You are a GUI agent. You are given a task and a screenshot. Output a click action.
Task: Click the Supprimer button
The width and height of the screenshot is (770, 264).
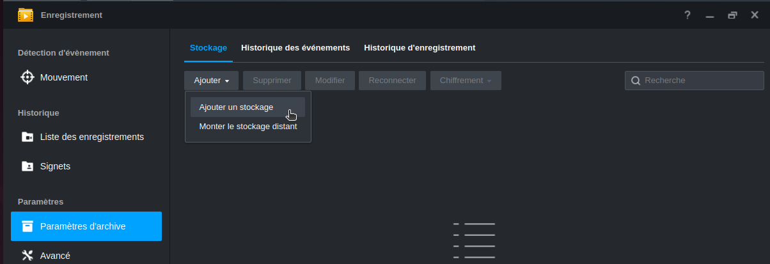pyautogui.click(x=272, y=81)
